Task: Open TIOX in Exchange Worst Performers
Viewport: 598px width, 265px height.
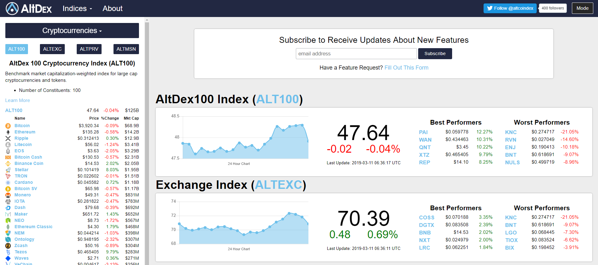Action: tap(512, 240)
